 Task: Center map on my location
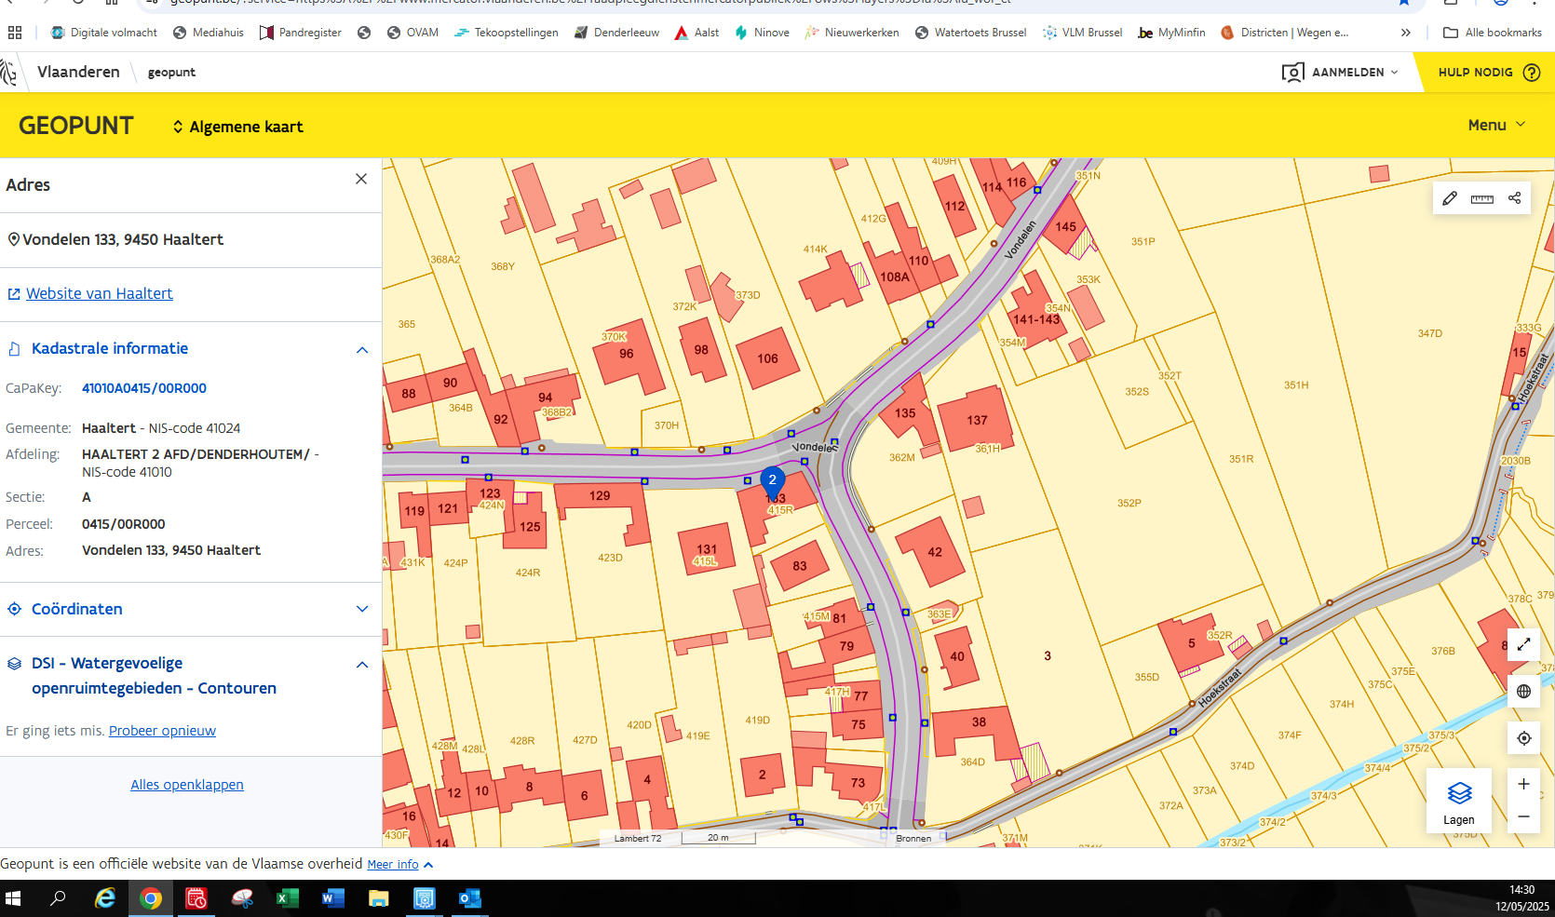coord(1523,738)
